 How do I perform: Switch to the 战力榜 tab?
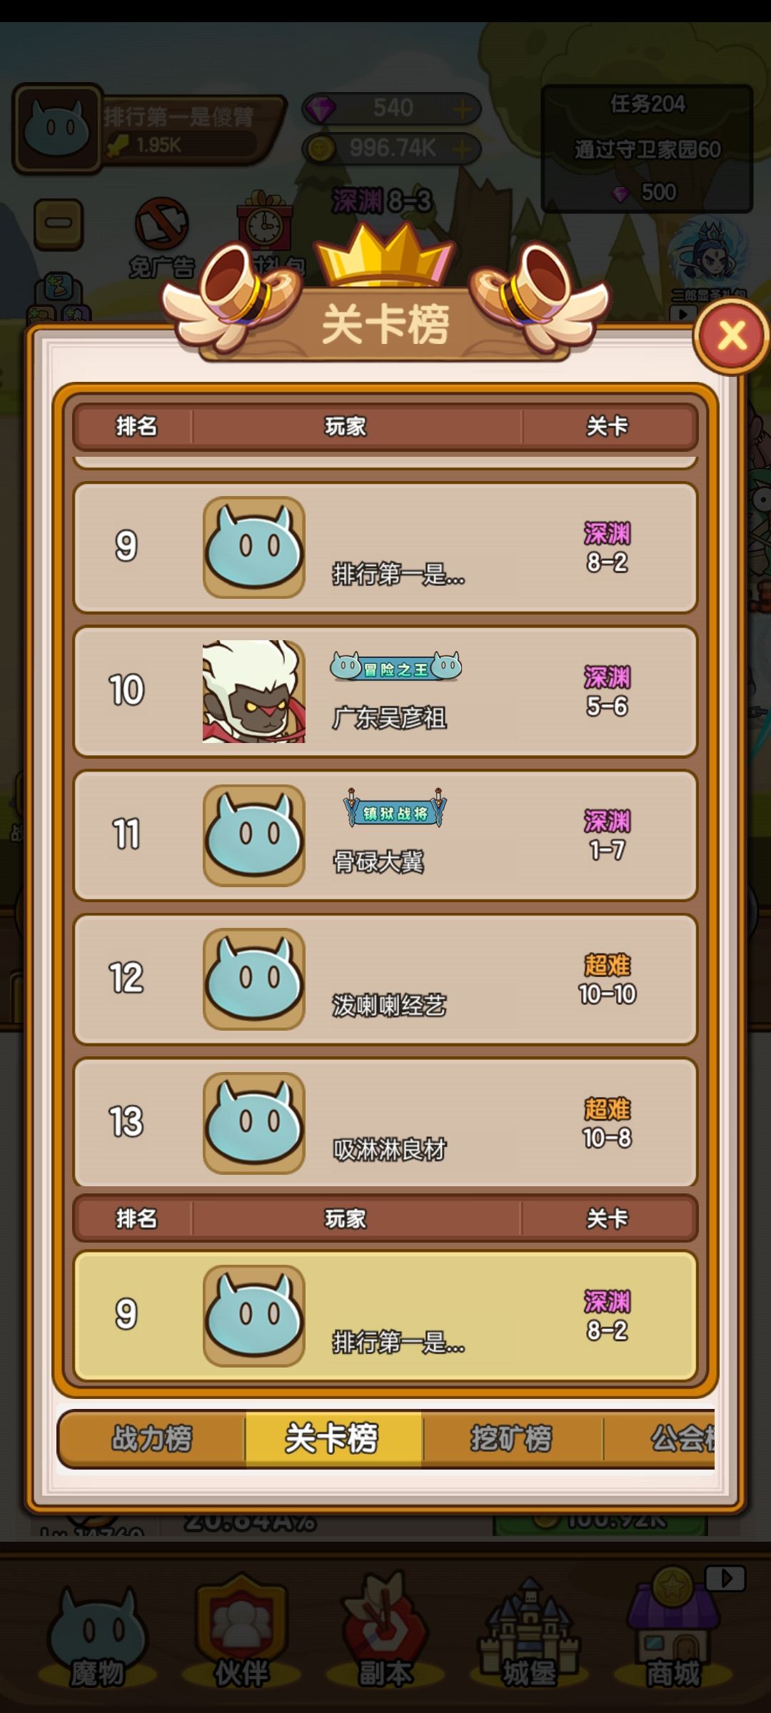152,1437
